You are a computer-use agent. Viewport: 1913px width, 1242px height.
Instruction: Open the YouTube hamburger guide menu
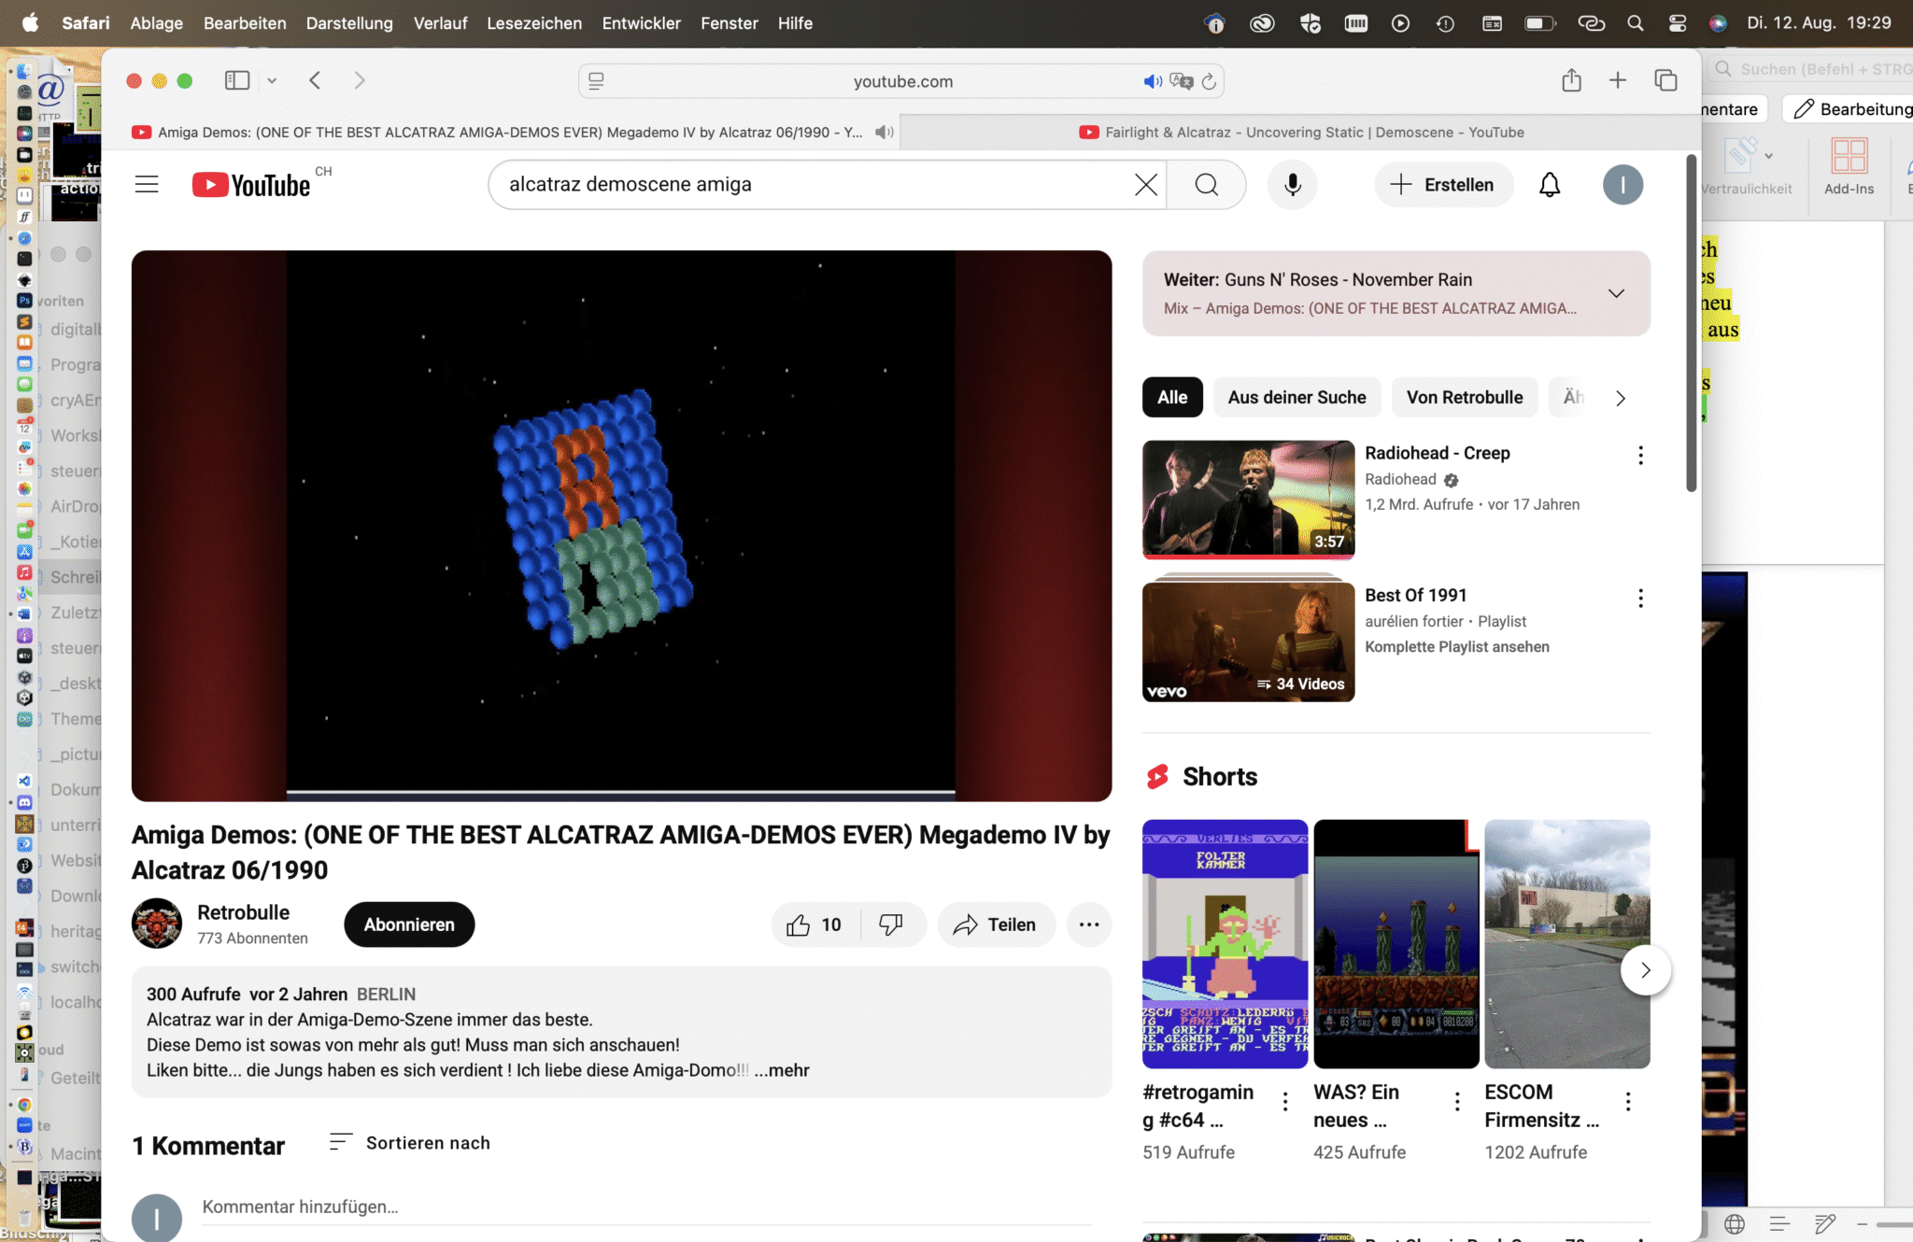coord(147,184)
